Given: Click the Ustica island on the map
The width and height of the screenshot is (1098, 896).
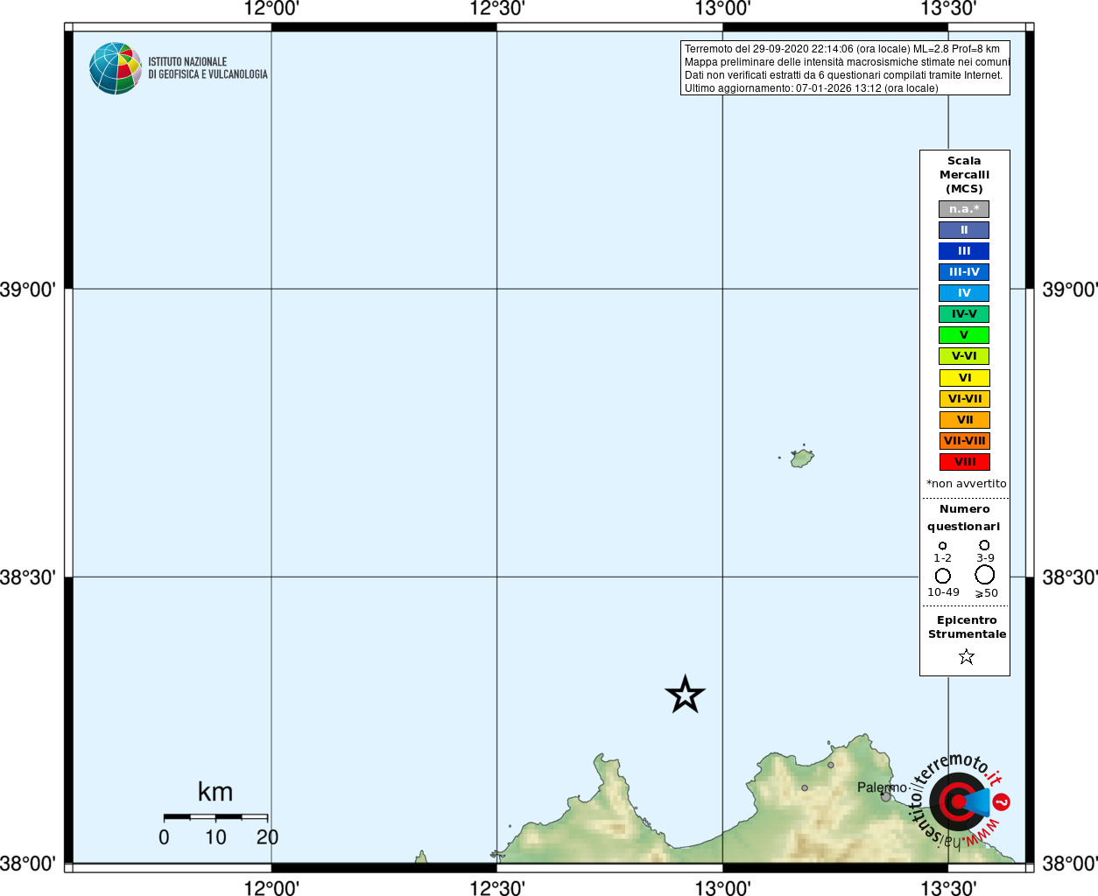Looking at the screenshot, I should tap(801, 458).
